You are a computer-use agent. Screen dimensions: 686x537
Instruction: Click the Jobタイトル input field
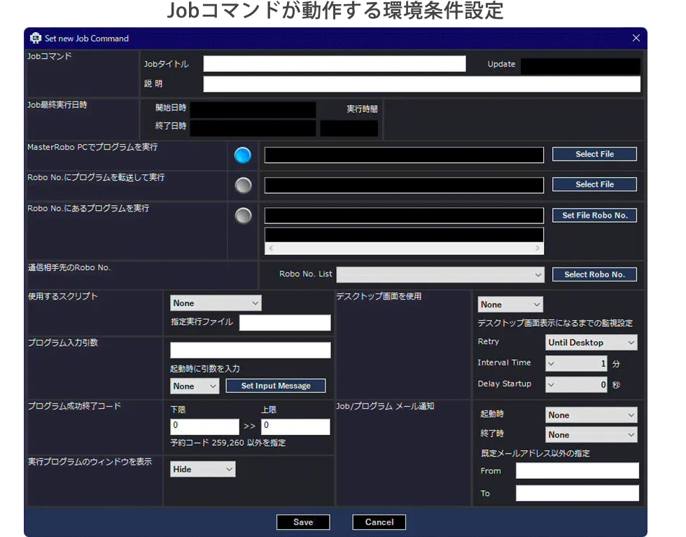tap(335, 64)
